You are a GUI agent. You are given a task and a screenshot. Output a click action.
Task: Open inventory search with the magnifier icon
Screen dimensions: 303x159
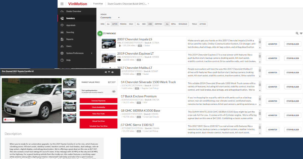tap(297, 33)
